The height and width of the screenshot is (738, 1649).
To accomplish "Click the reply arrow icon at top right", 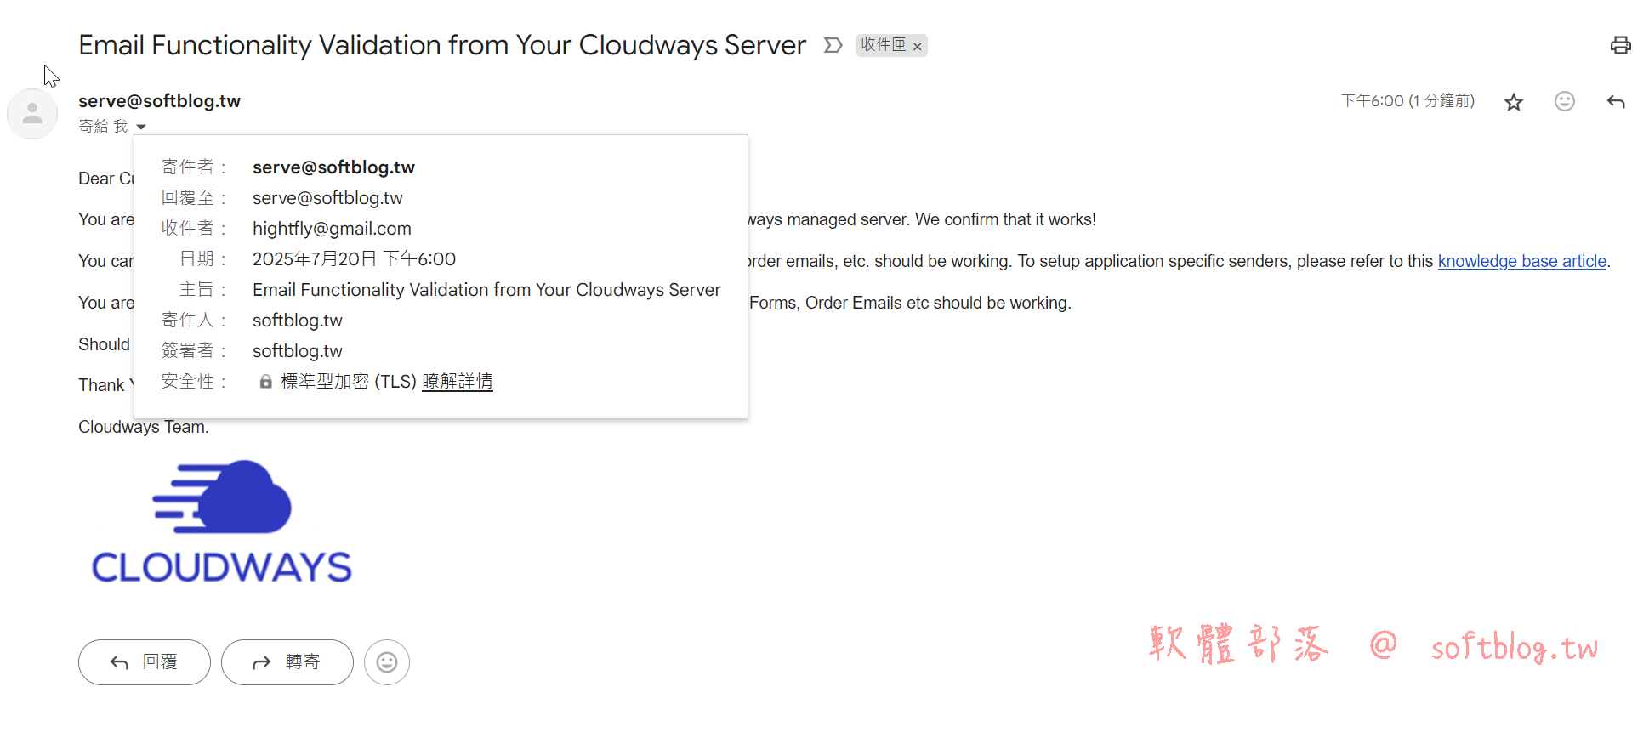I will (x=1616, y=102).
